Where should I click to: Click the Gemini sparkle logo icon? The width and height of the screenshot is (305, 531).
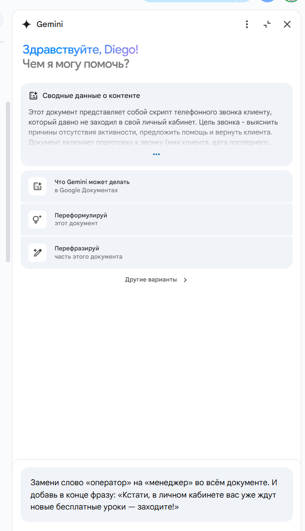click(27, 25)
